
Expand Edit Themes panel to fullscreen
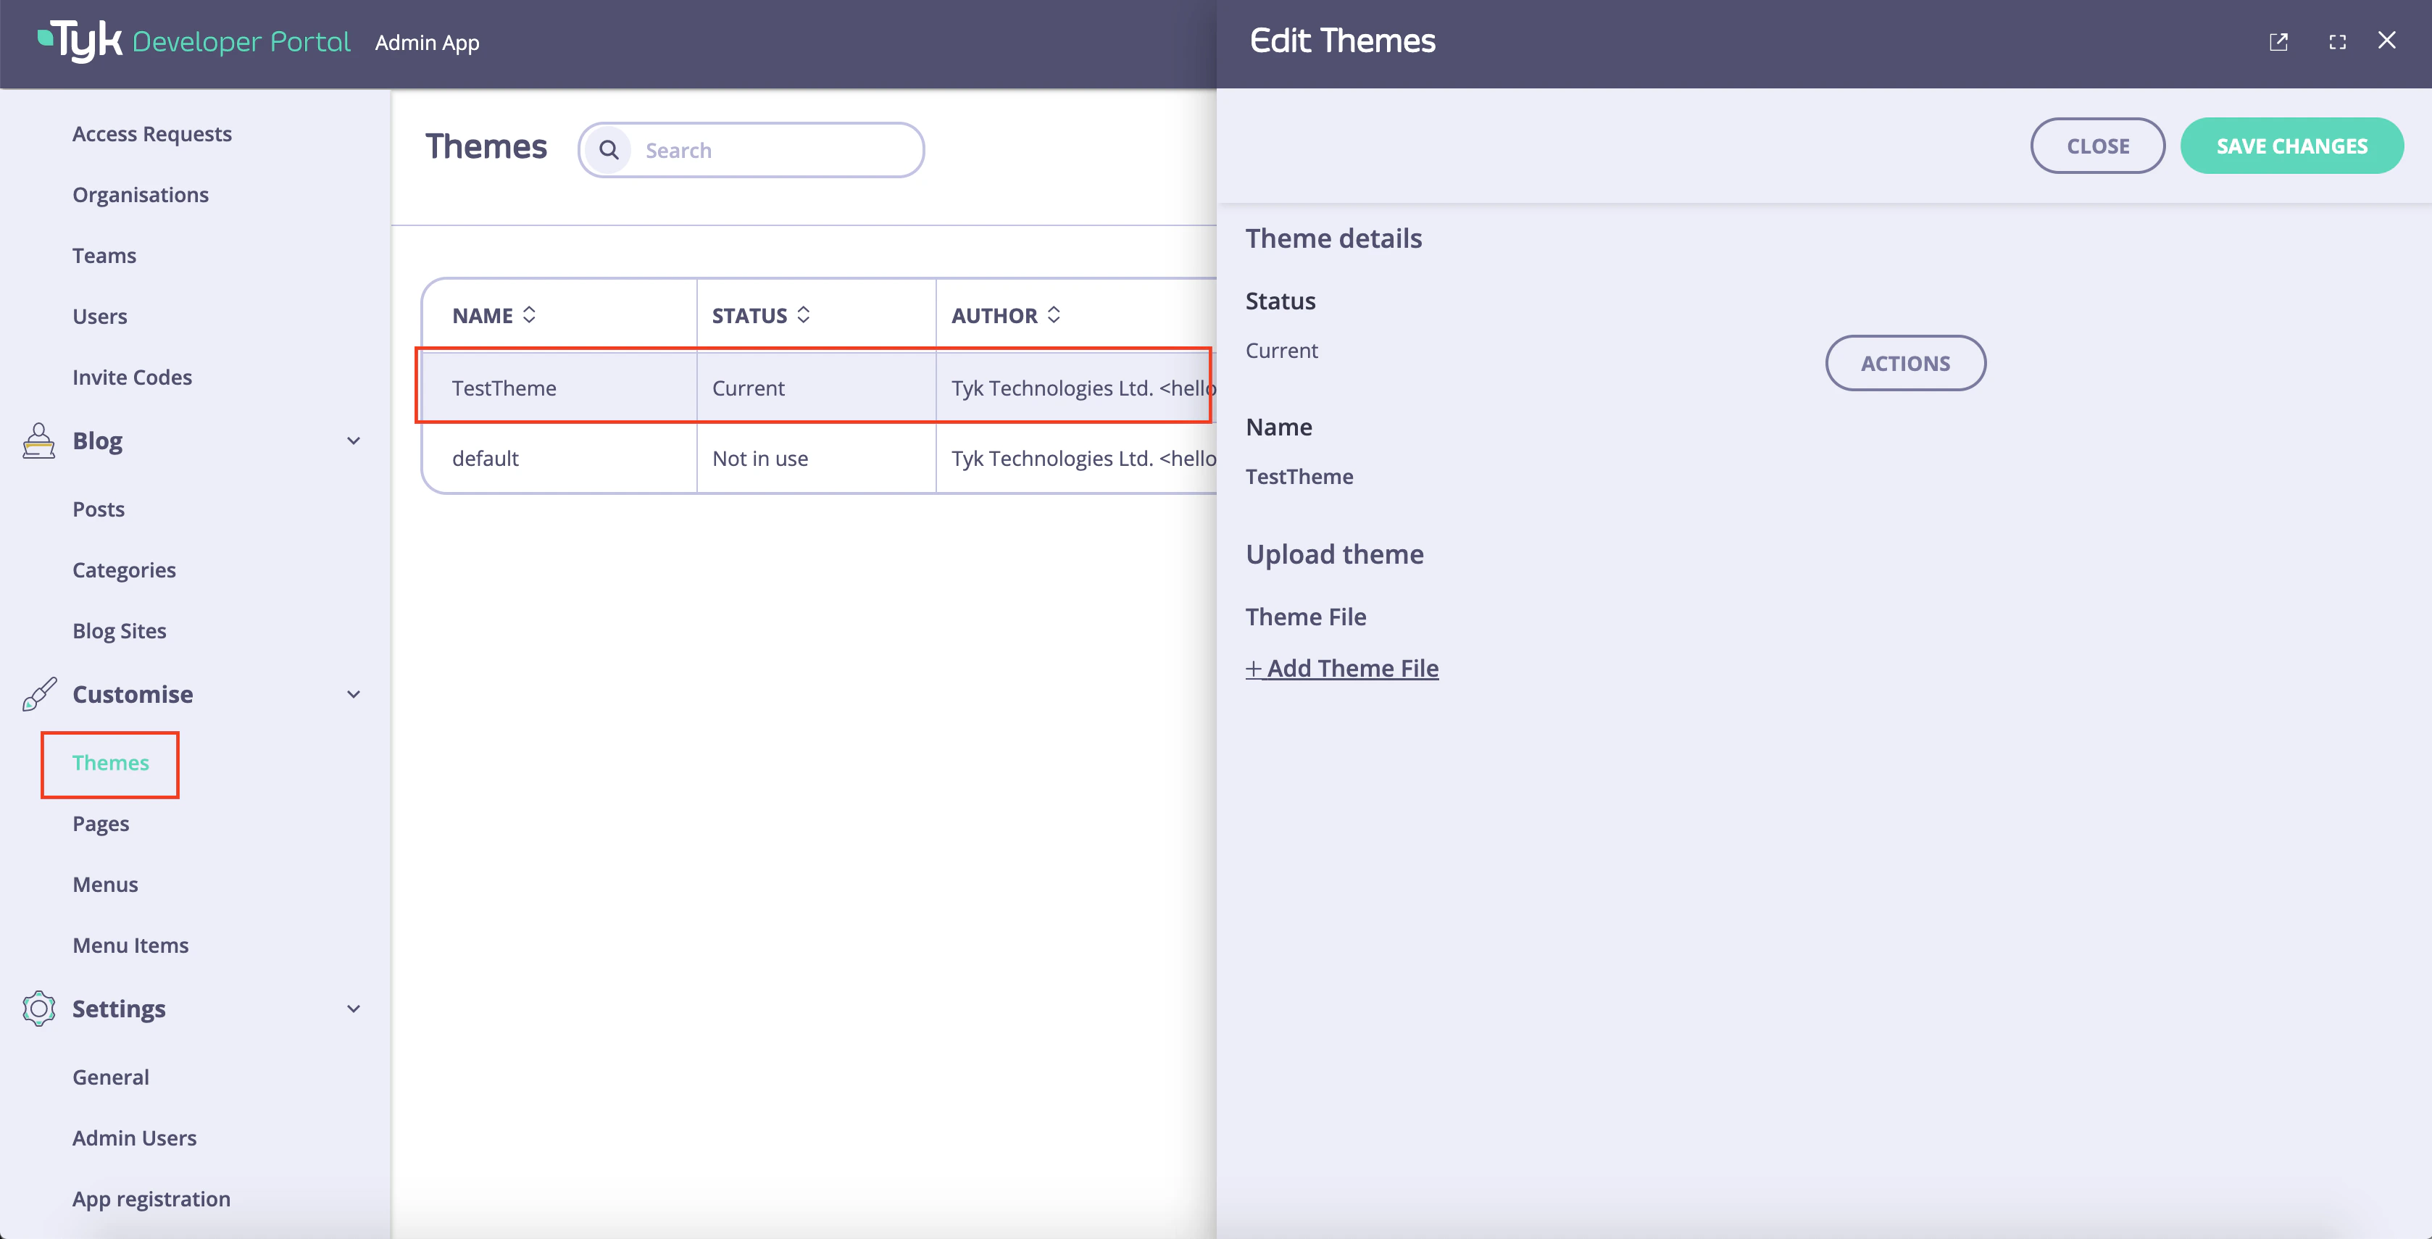[2339, 41]
